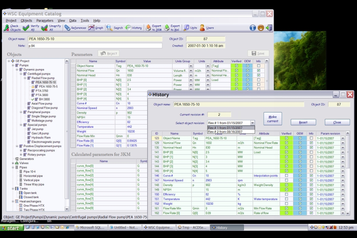Collapse the Tanks node in the tree
The image size is (357, 238).
(13, 188)
